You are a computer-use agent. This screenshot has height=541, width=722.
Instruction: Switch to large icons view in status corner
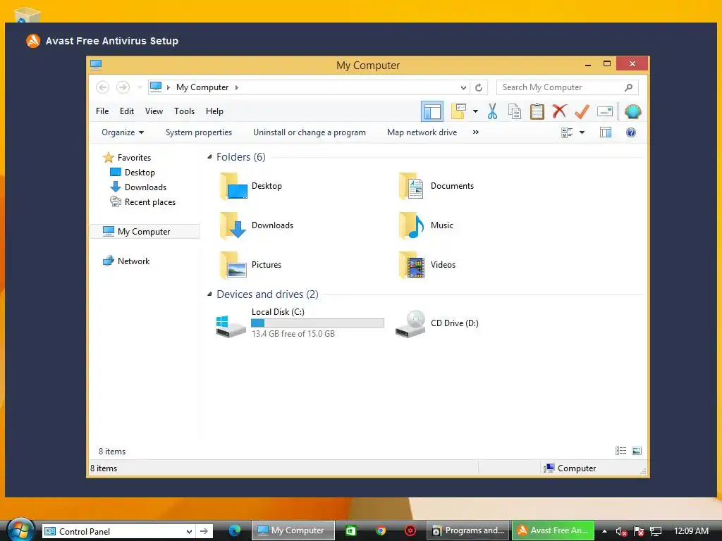click(x=637, y=451)
